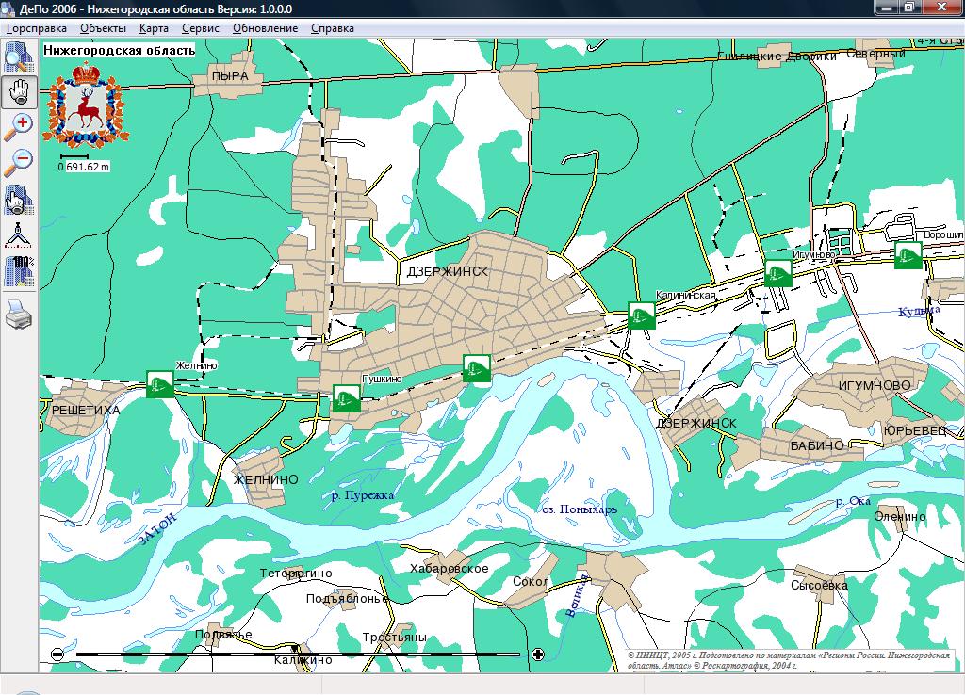Click the zoom out magnifier tool

pyautogui.click(x=19, y=162)
